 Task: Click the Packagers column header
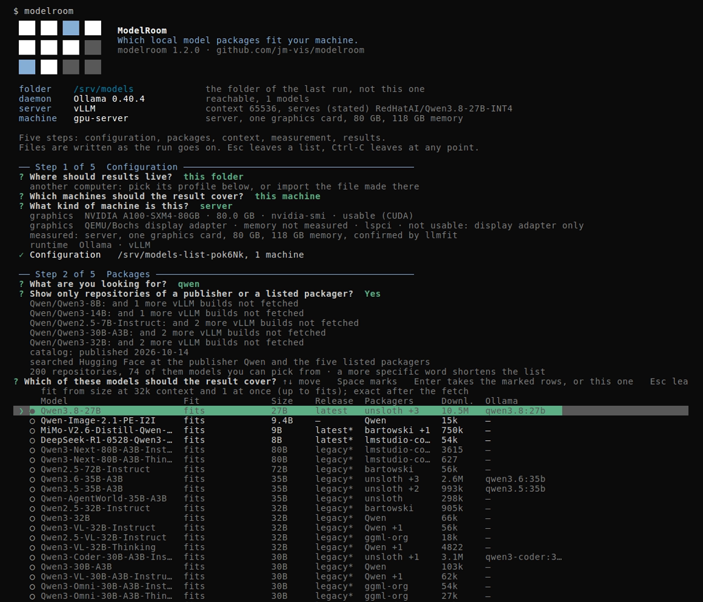click(388, 401)
